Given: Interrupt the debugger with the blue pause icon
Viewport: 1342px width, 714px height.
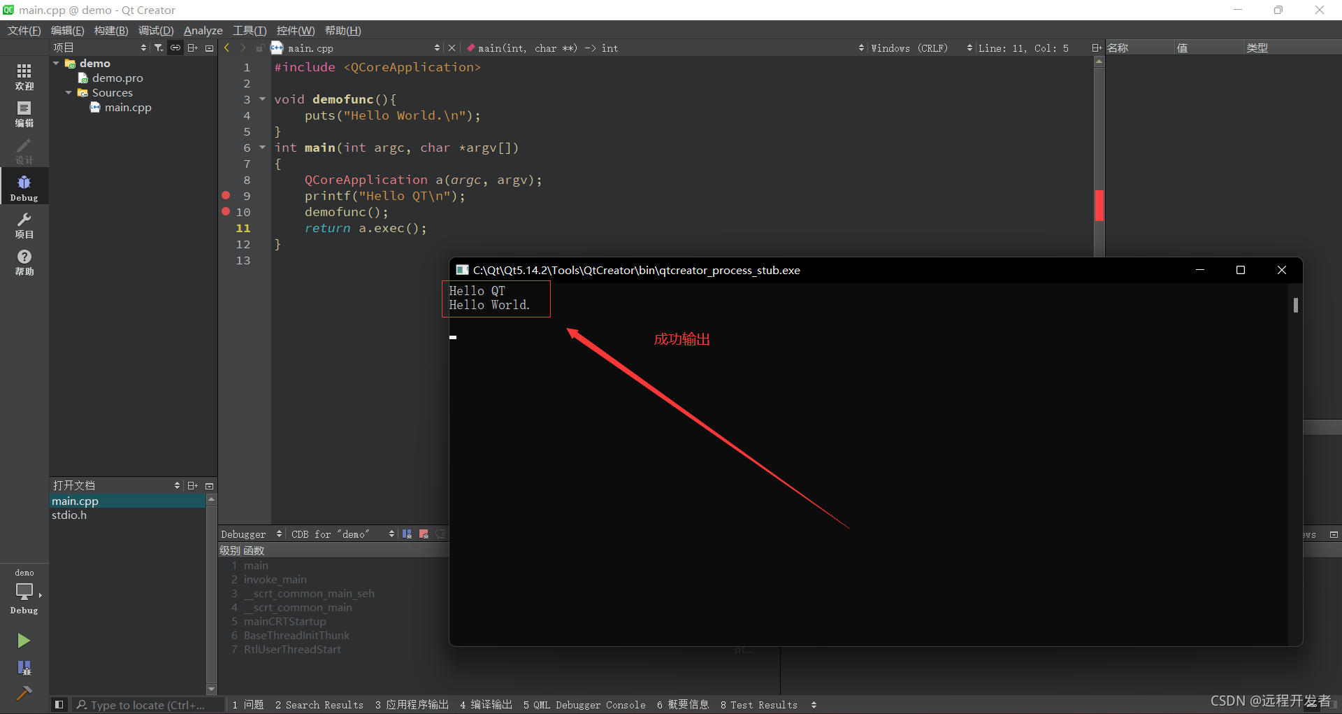Looking at the screenshot, I should tap(407, 534).
